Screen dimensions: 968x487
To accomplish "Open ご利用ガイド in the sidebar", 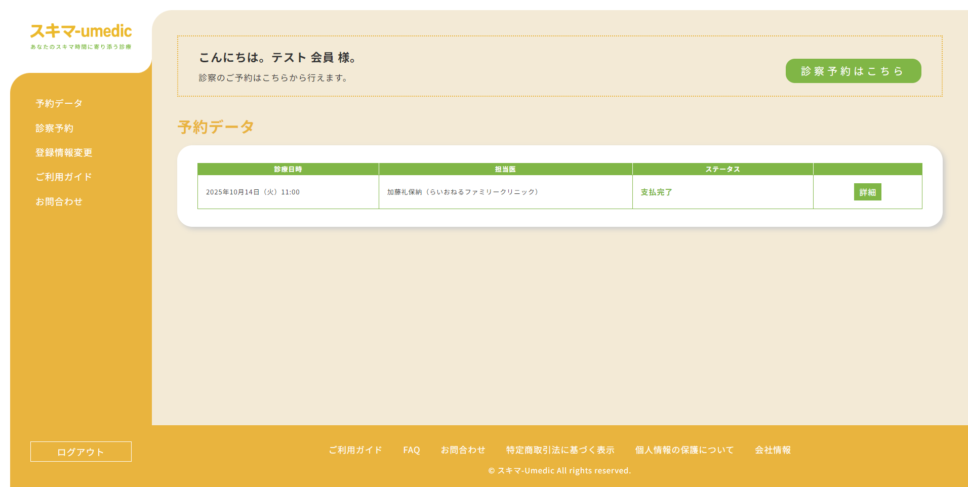I will click(x=63, y=177).
